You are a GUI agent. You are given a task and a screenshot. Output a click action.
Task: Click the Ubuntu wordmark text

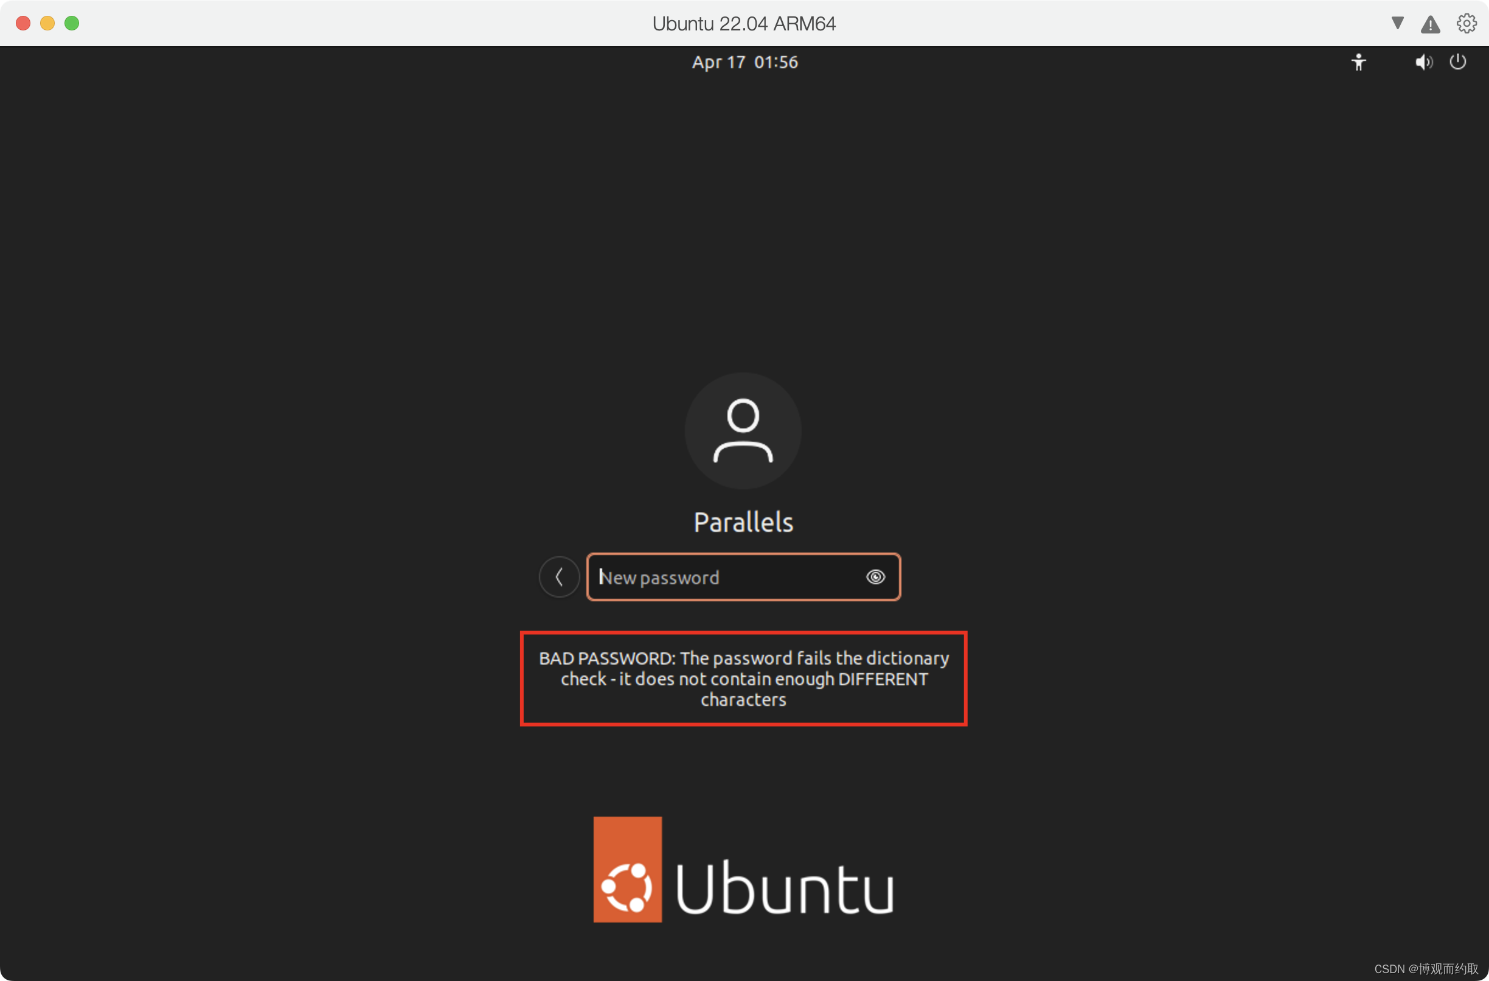[x=785, y=888]
